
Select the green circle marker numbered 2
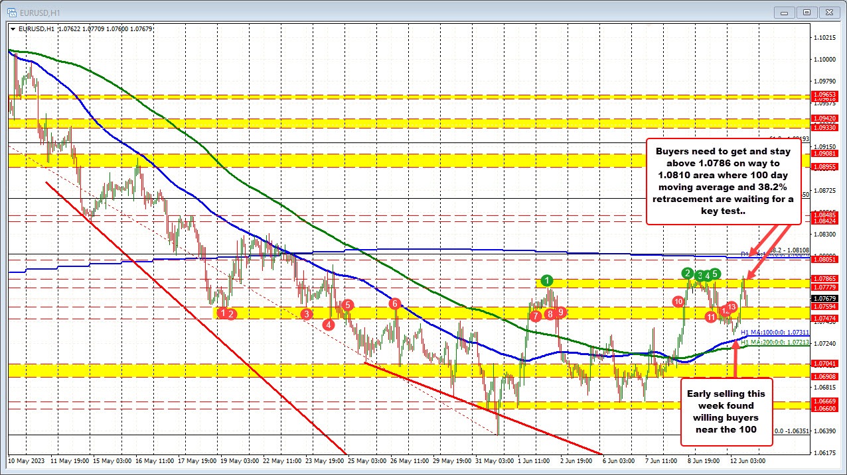pyautogui.click(x=688, y=273)
